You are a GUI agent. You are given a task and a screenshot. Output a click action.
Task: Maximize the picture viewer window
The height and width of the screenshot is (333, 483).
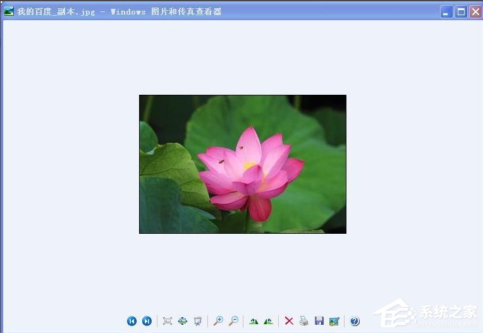tap(461, 11)
